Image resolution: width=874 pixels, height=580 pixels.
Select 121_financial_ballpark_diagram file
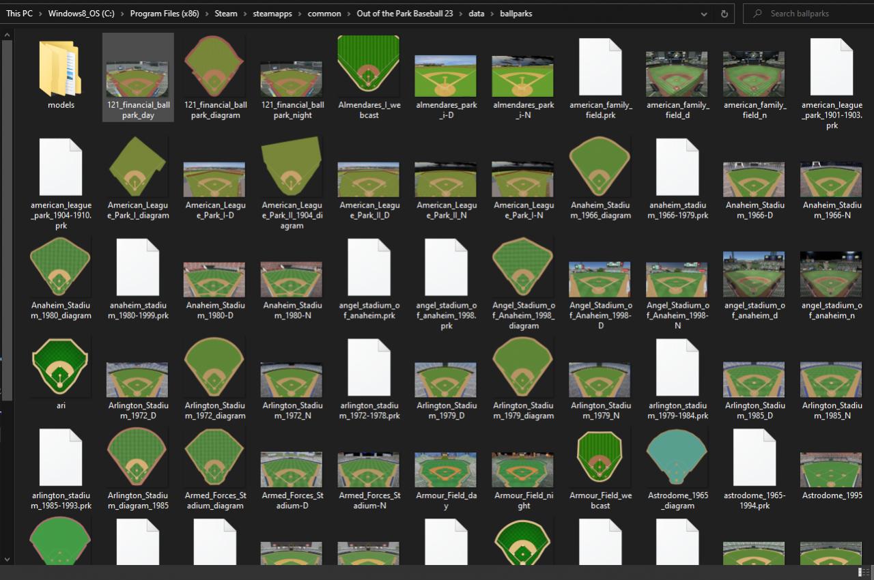tap(215, 78)
